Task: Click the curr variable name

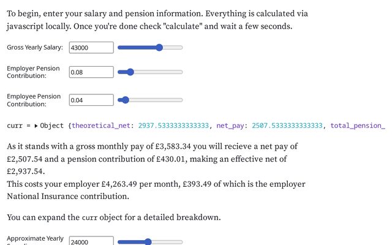Action: pyautogui.click(x=15, y=126)
